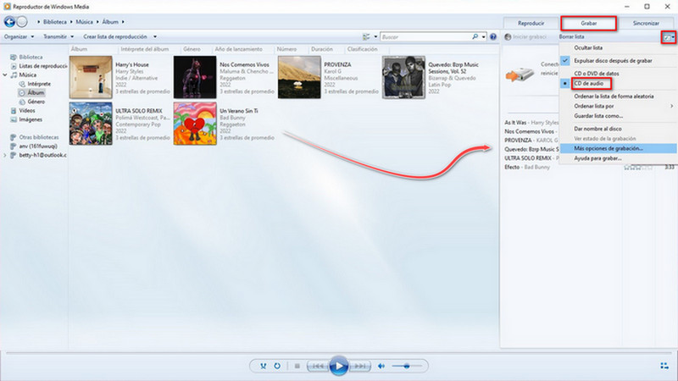Select CD o DVD de datos option

[597, 74]
